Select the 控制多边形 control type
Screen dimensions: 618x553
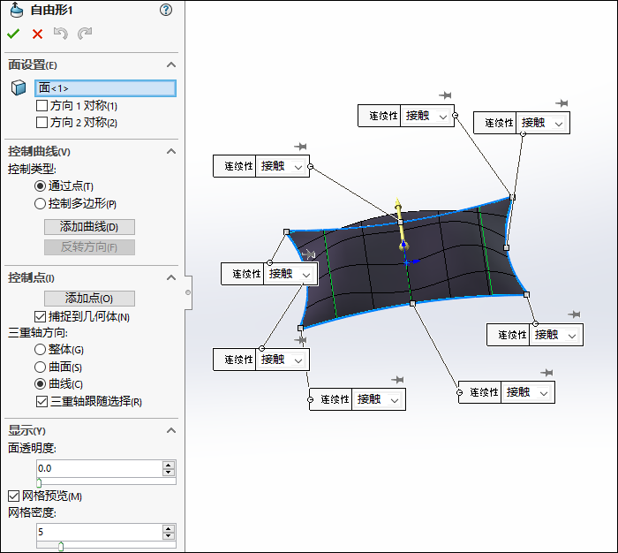[40, 203]
